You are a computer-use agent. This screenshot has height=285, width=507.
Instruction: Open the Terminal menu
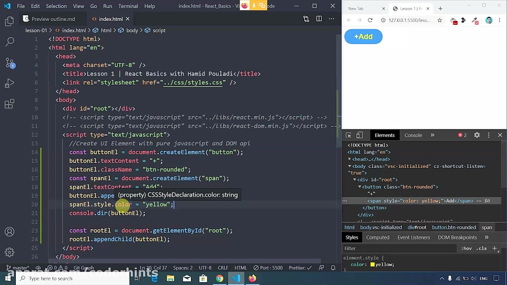pos(128,6)
